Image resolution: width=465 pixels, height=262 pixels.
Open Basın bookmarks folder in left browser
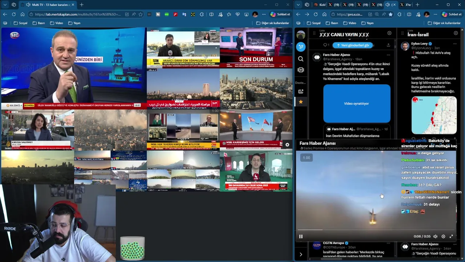pyautogui.click(x=39, y=23)
